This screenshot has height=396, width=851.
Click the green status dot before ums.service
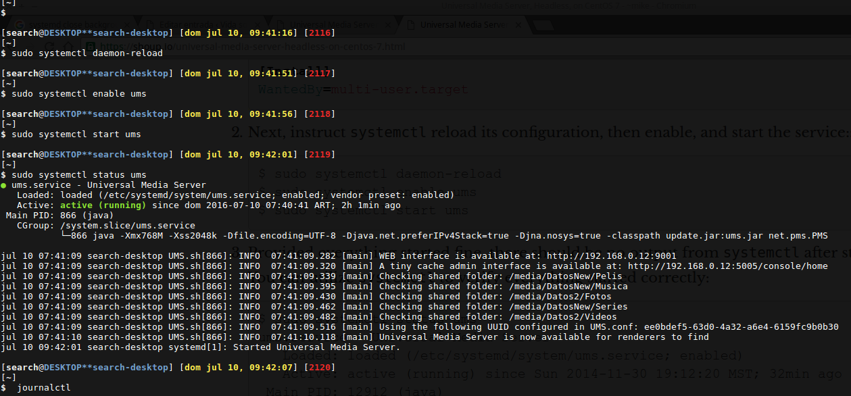click(3, 184)
